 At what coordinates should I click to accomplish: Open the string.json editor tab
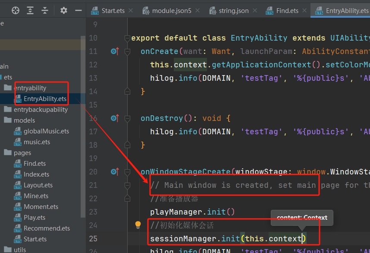click(x=233, y=10)
